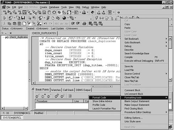Open the Create menu
The image size is (174, 130).
pyautogui.click(x=43, y=7)
